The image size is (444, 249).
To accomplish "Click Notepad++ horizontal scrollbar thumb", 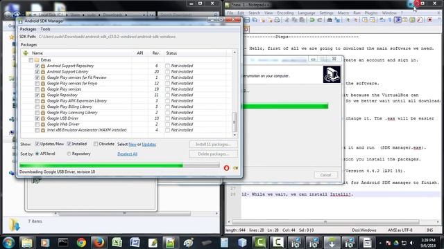I will coord(325,222).
